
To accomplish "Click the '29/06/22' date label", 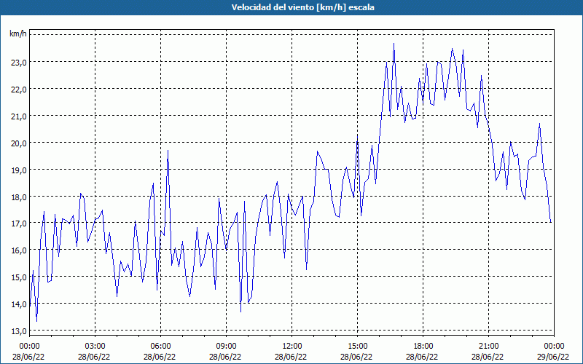I will point(553,357).
